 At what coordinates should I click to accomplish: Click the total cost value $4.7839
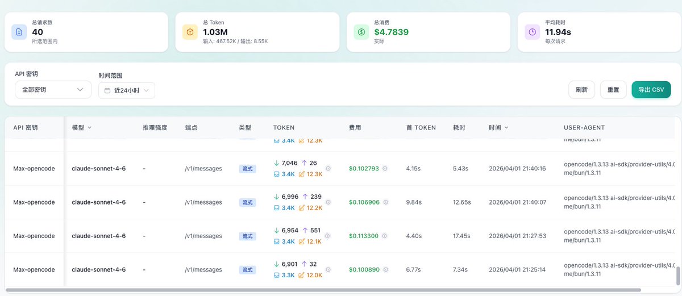(x=391, y=32)
